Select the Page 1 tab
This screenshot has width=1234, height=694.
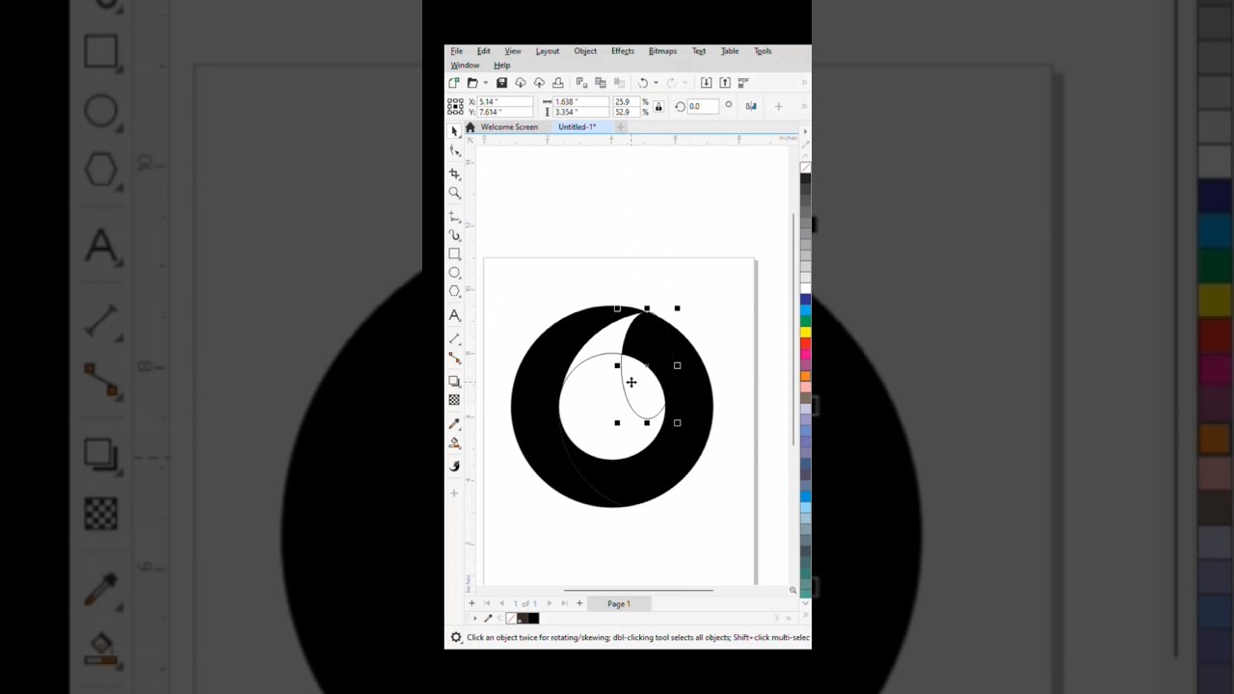619,603
